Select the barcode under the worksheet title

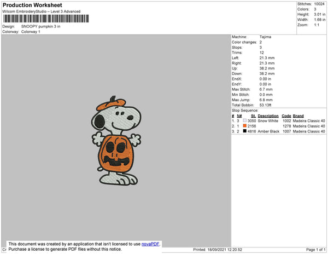46,19
